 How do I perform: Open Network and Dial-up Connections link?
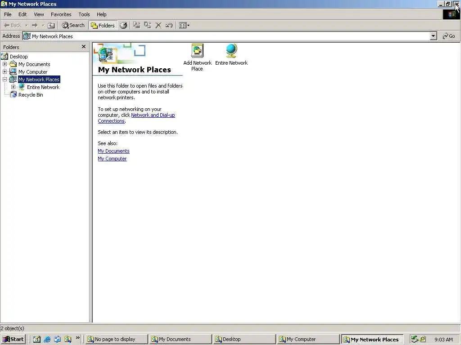click(153, 115)
